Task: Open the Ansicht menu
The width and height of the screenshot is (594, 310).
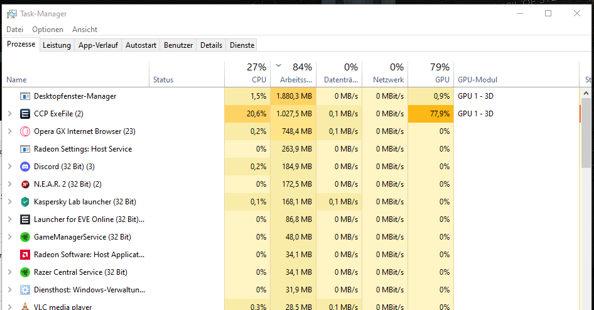Action: [85, 30]
